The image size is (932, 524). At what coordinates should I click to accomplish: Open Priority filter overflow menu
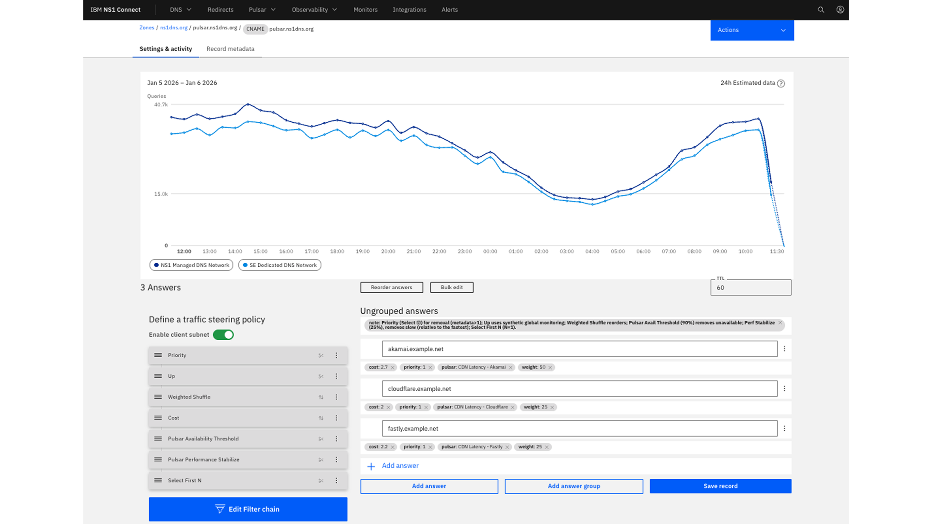336,355
